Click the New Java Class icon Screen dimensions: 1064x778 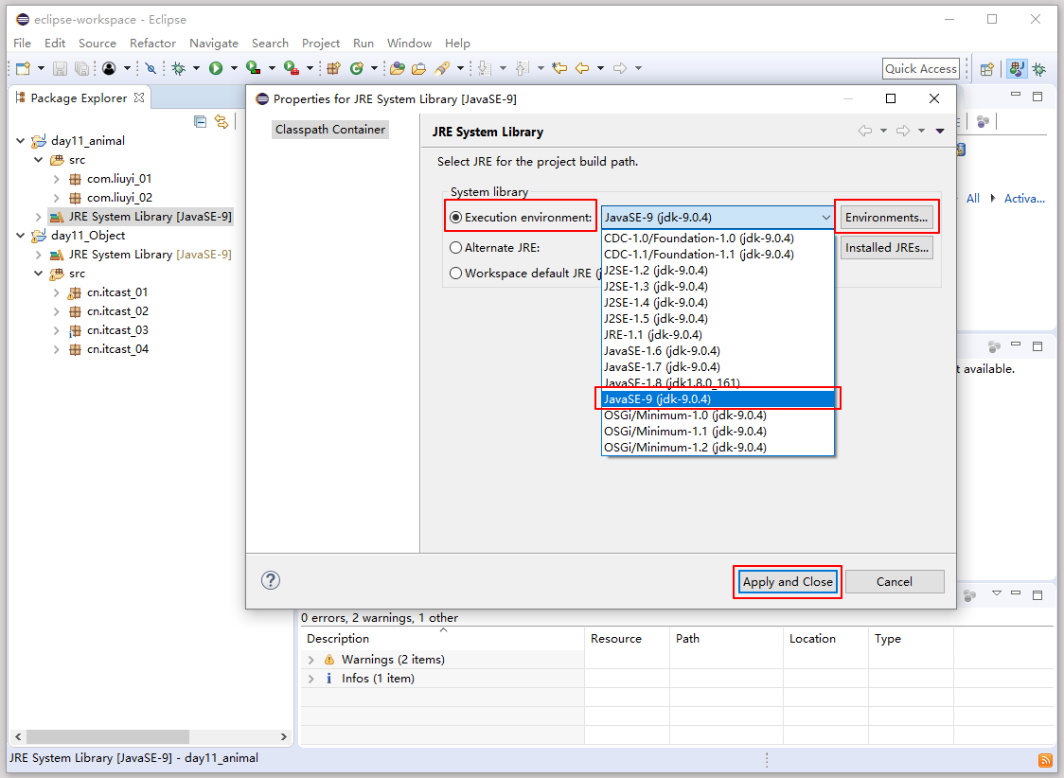[x=356, y=68]
